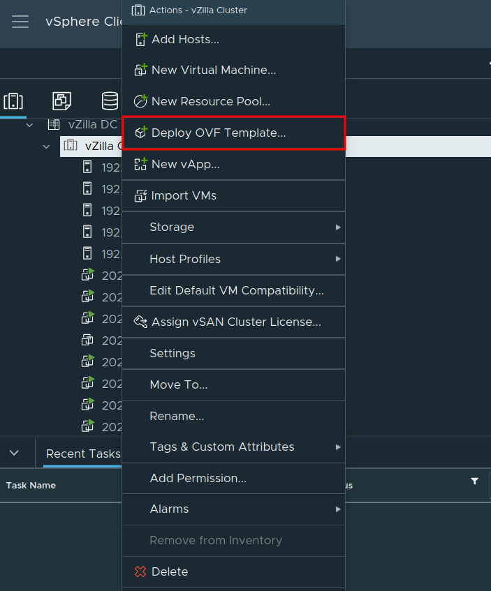The height and width of the screenshot is (591, 491).
Task: Collapse the Recent Tasks panel chevron
Action: click(15, 453)
